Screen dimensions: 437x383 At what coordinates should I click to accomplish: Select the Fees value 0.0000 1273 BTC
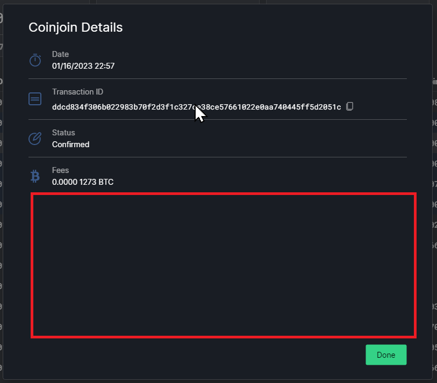[82, 182]
